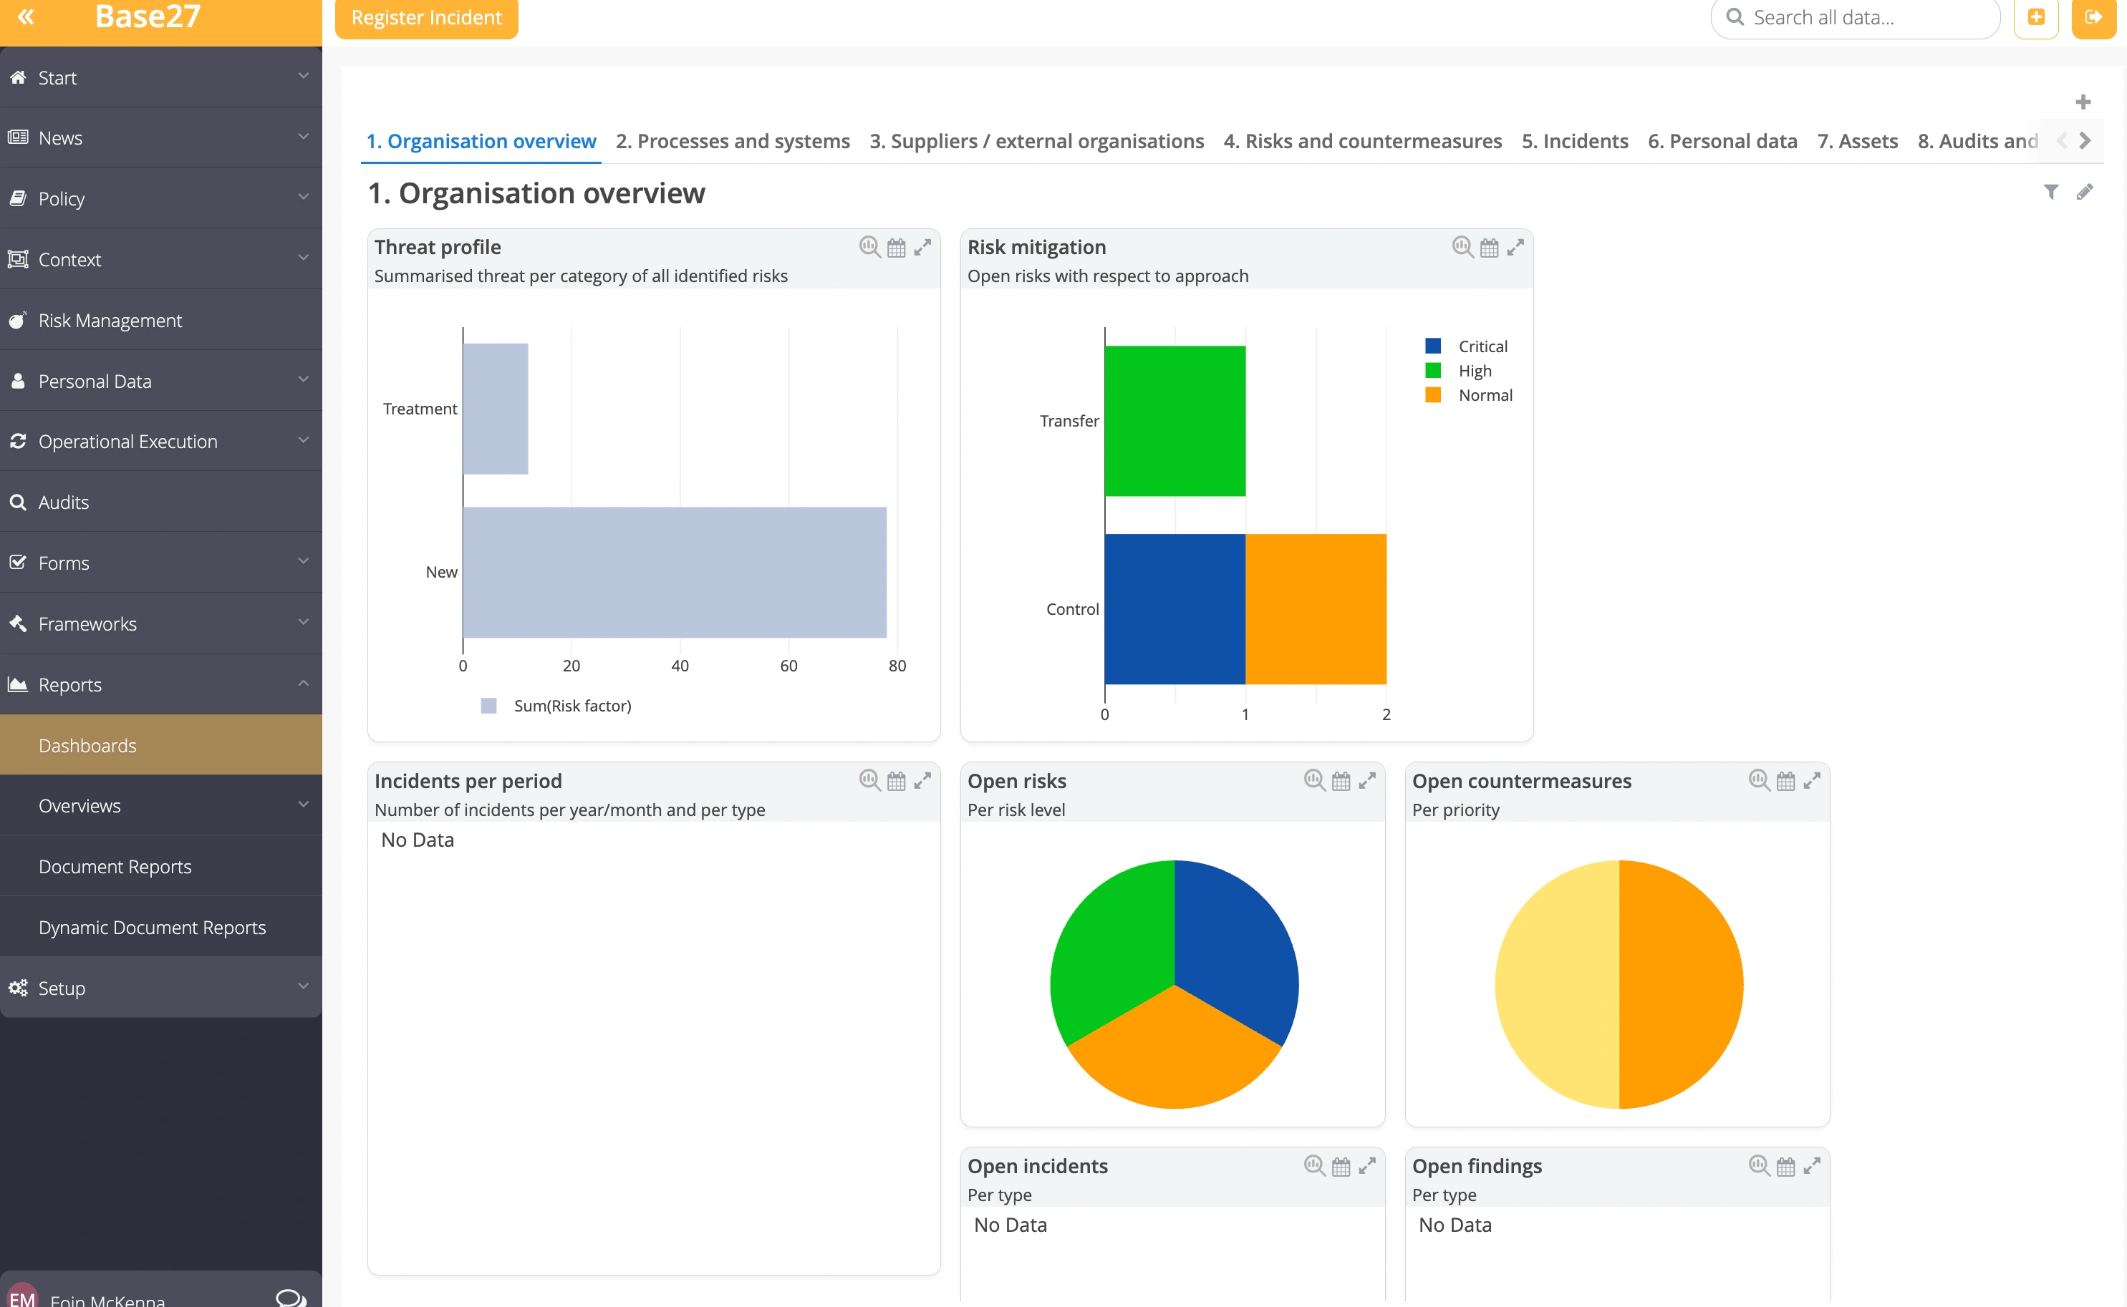The width and height of the screenshot is (2127, 1307).
Task: Expand the Forms sidebar menu
Action: 161,563
